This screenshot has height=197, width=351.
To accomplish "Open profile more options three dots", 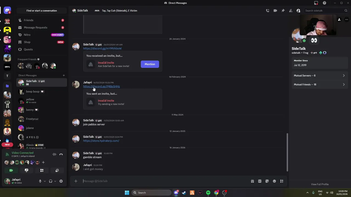I will tap(347, 20).
